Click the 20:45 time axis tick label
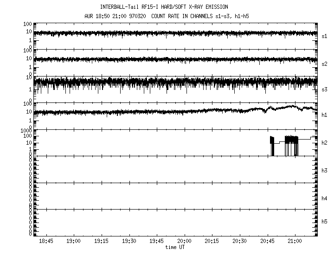This screenshot has height=255, width=334. [x=267, y=242]
